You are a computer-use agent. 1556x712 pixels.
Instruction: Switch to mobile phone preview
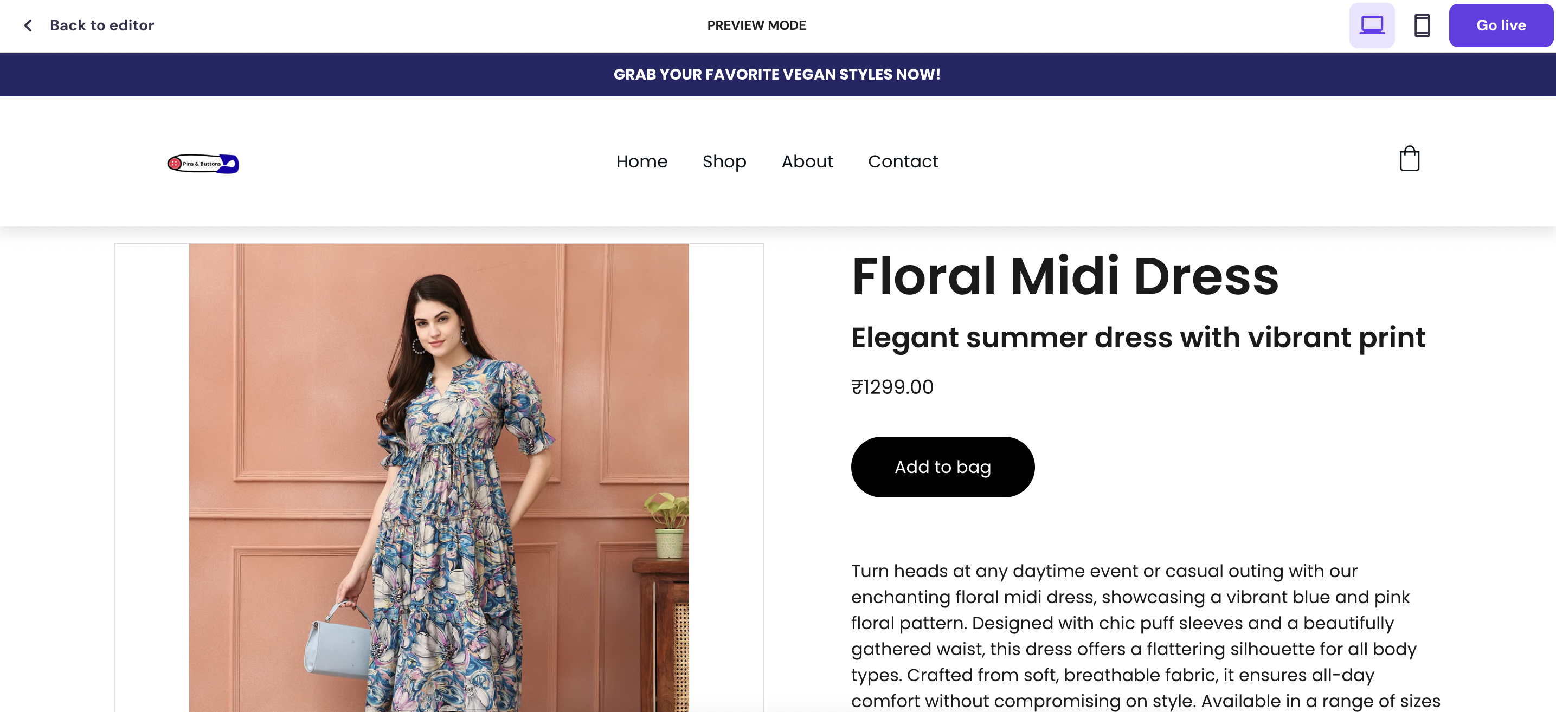point(1422,25)
